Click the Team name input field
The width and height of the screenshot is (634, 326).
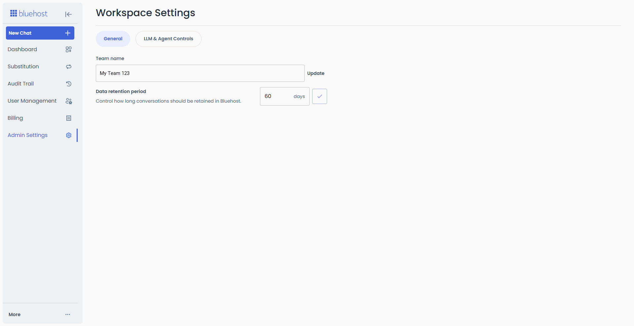click(x=200, y=73)
